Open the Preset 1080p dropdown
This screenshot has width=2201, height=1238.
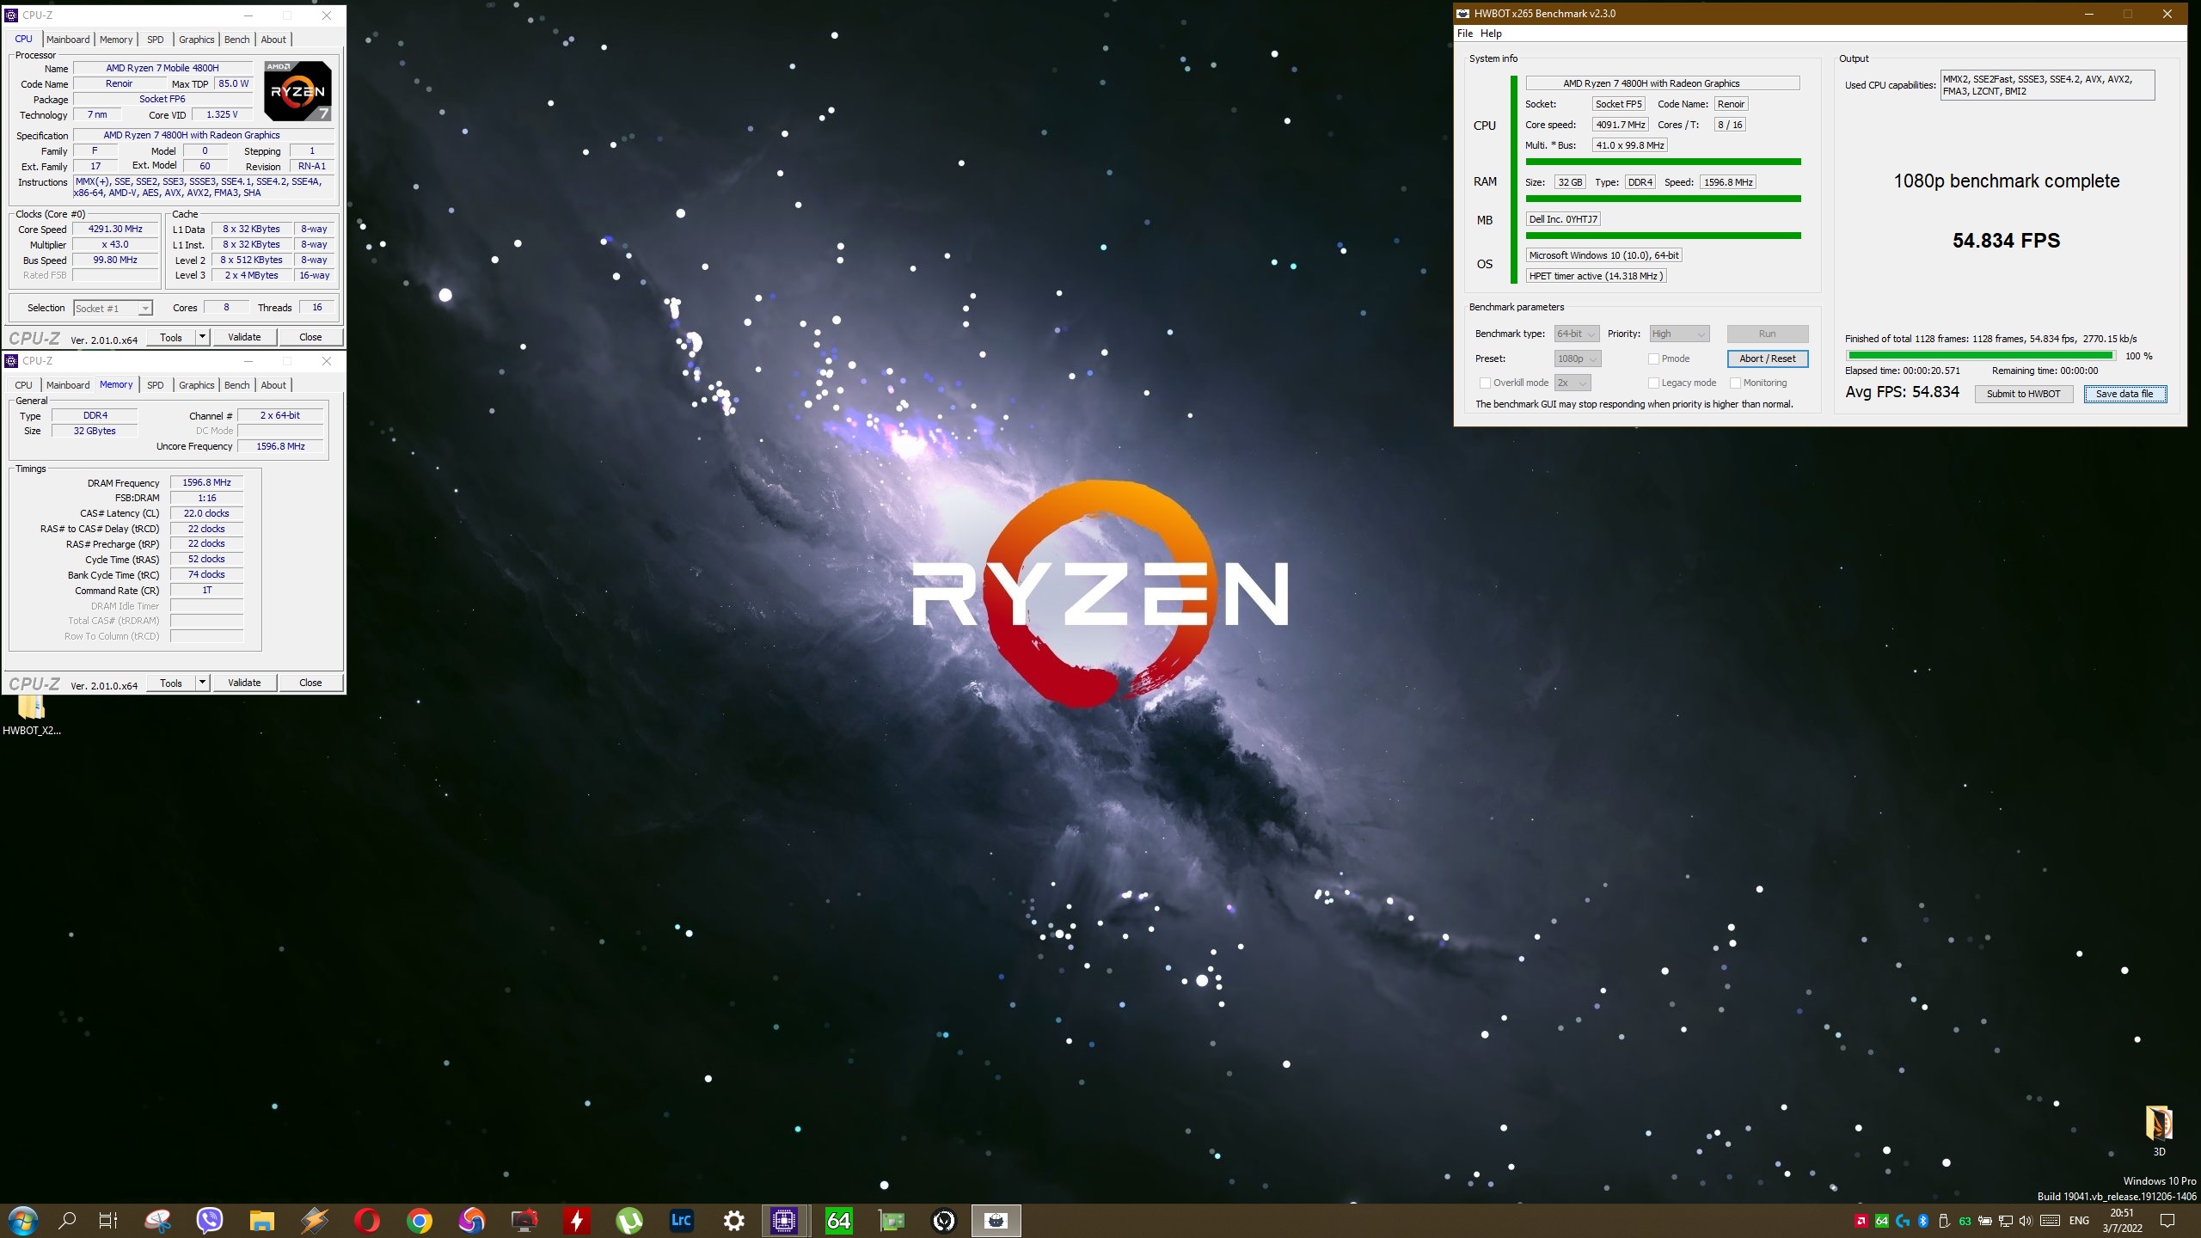tap(1578, 359)
